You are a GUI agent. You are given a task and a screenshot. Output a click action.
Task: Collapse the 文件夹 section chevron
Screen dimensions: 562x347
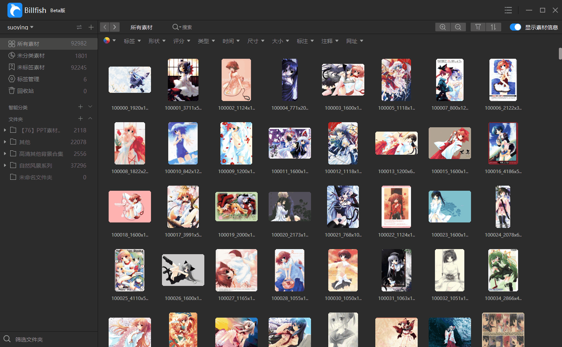click(x=90, y=118)
